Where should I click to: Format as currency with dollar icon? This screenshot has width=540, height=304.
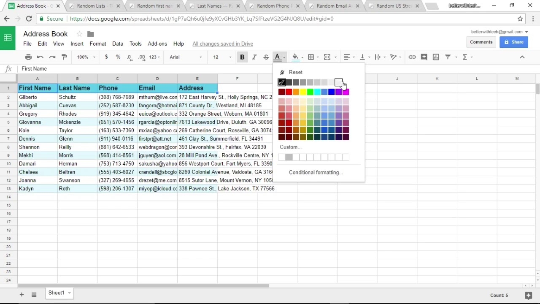[106, 57]
